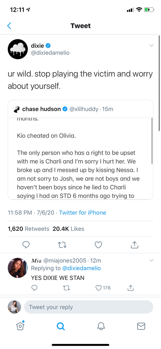Open the Notifications bell tab
The width and height of the screenshot is (161, 349).
(x=101, y=326)
